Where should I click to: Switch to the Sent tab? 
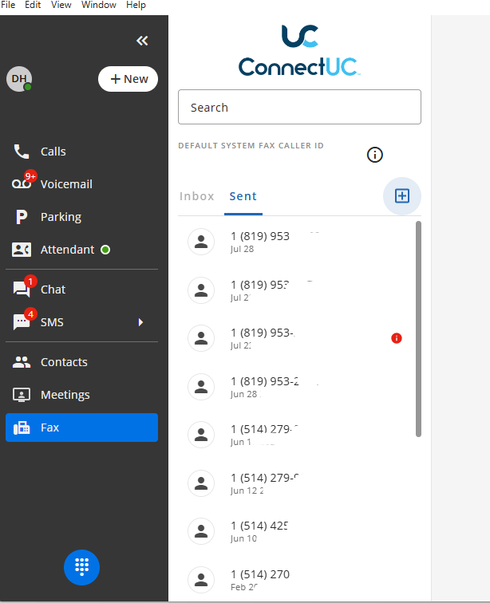[243, 196]
